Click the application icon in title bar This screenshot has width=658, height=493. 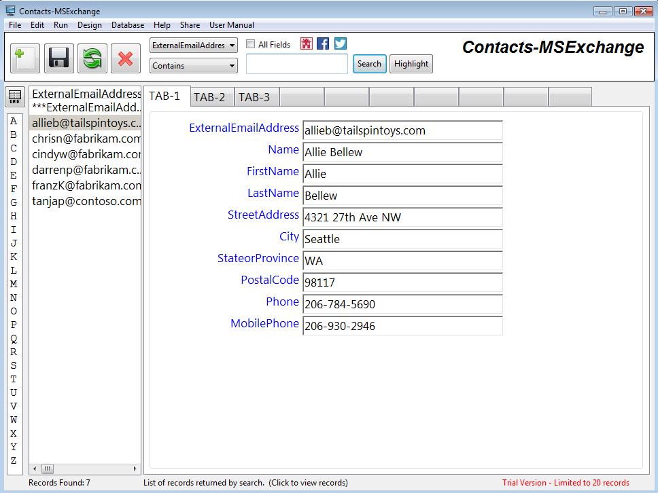(x=10, y=11)
